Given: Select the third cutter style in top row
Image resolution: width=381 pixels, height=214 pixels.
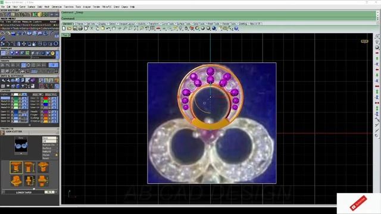Looking at the screenshot, I should click(43, 167).
